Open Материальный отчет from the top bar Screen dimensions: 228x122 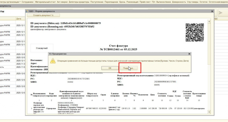coord(45,2)
